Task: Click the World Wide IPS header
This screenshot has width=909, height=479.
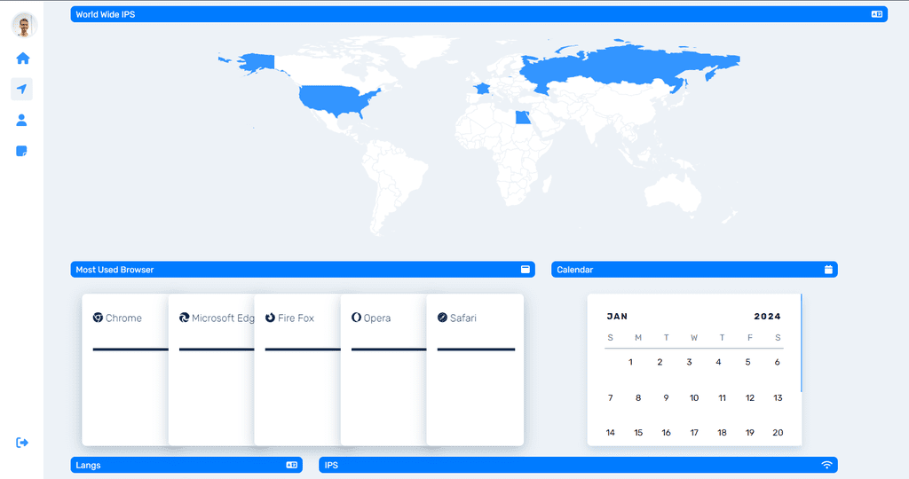Action: click(x=478, y=14)
